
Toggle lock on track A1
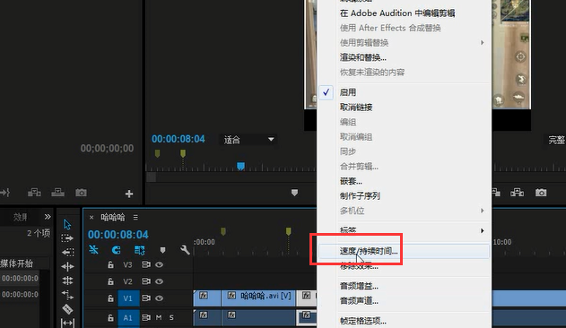click(110, 318)
